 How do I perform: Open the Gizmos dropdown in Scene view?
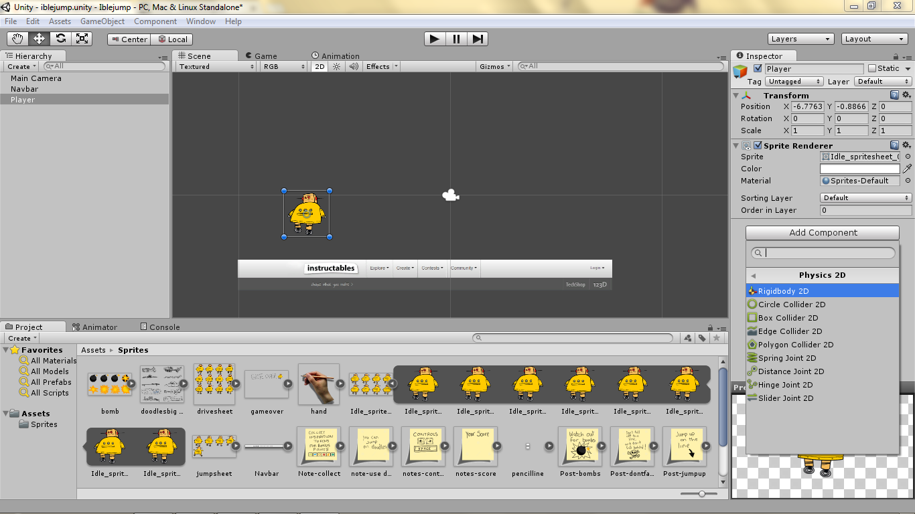pos(493,66)
